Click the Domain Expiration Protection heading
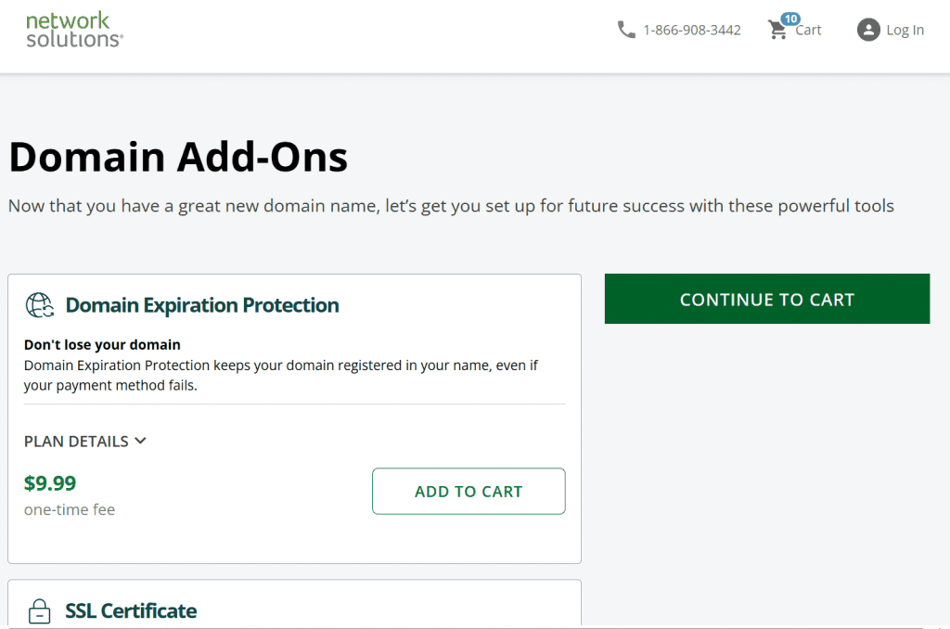950x629 pixels. [x=201, y=305]
